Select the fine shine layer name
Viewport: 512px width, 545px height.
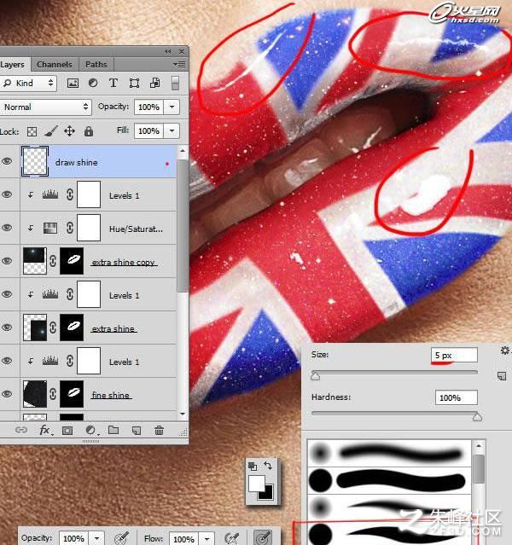pos(111,395)
